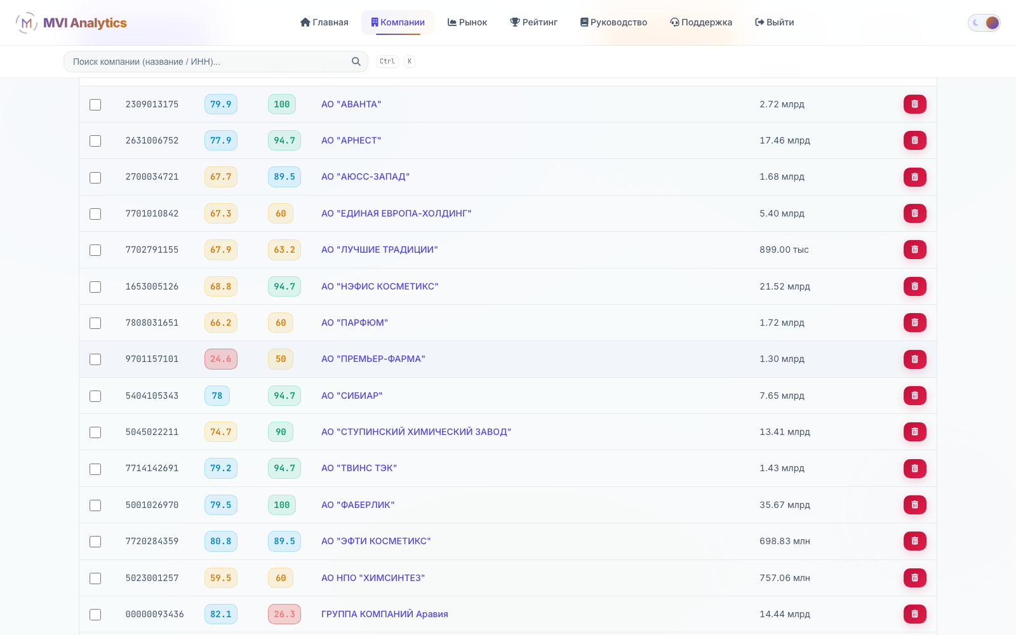1016x635 pixels.
Task: Click INN 2309013175
Action: 152,104
